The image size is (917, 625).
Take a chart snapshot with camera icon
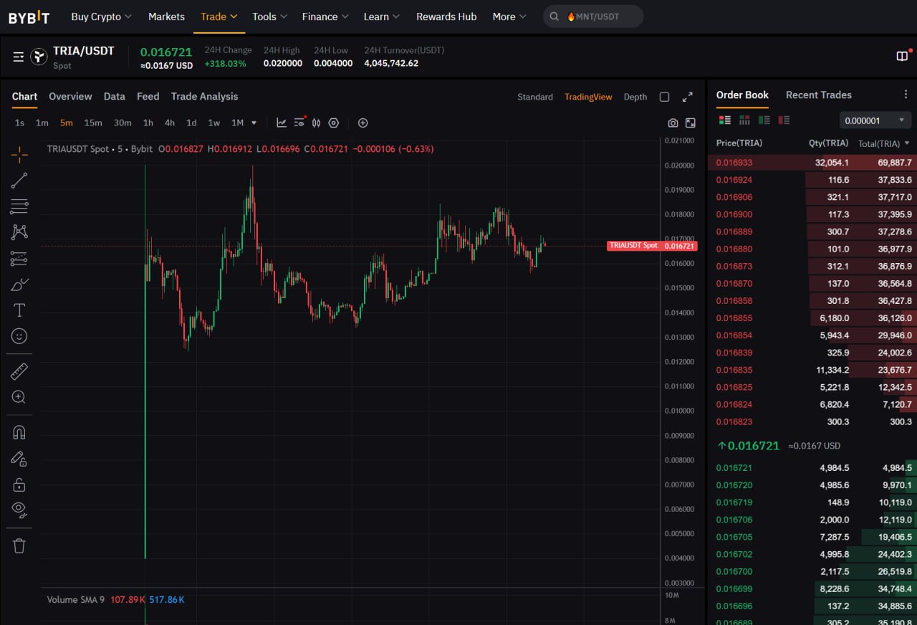[x=673, y=123]
